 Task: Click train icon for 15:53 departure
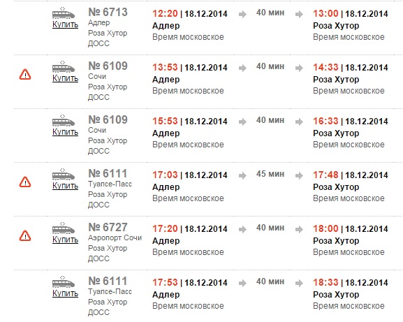(64, 121)
